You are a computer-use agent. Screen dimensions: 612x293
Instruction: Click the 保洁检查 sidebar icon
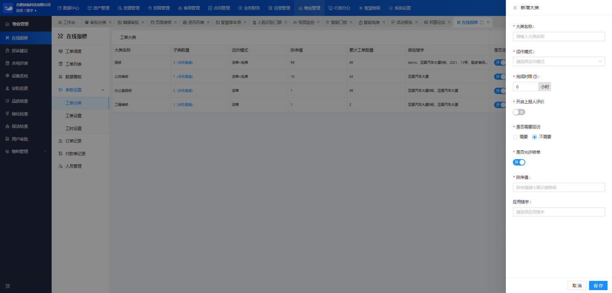pyautogui.click(x=7, y=127)
